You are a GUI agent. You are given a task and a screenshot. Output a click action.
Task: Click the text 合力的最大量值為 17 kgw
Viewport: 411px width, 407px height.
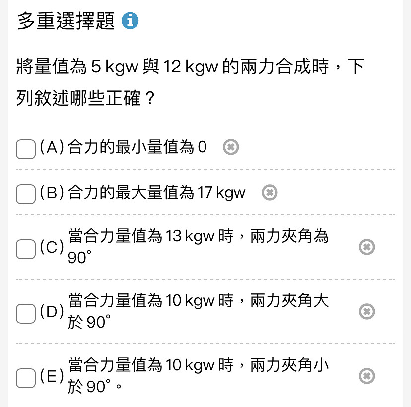[157, 193]
